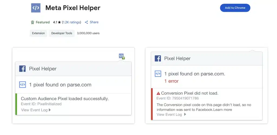Select the Extension category chip
The width and height of the screenshot is (277, 135).
38,33
